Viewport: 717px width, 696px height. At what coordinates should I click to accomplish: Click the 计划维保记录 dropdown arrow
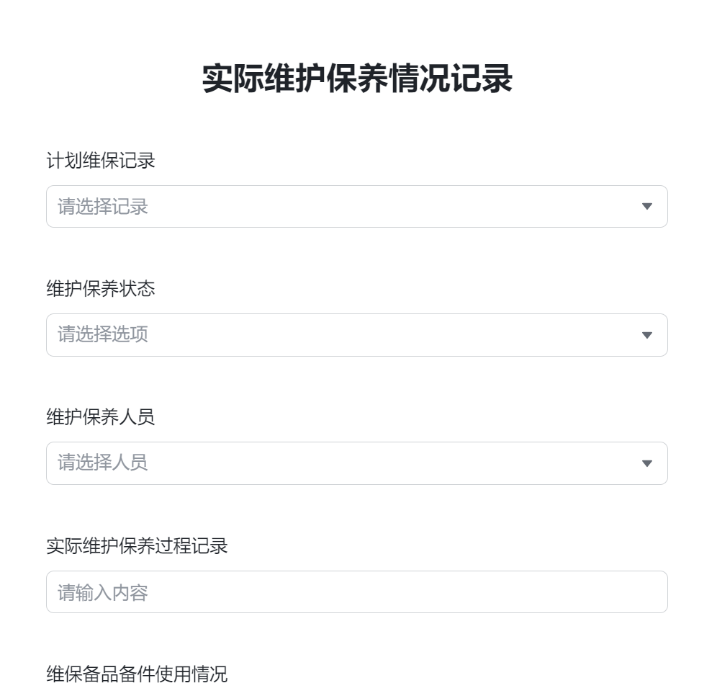pyautogui.click(x=646, y=207)
